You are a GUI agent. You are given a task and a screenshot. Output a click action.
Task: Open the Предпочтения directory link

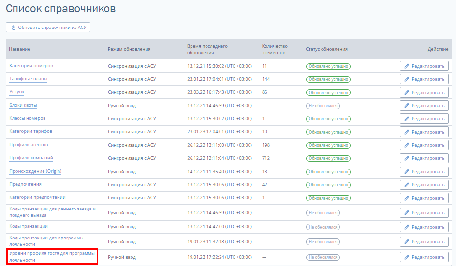click(x=25, y=184)
